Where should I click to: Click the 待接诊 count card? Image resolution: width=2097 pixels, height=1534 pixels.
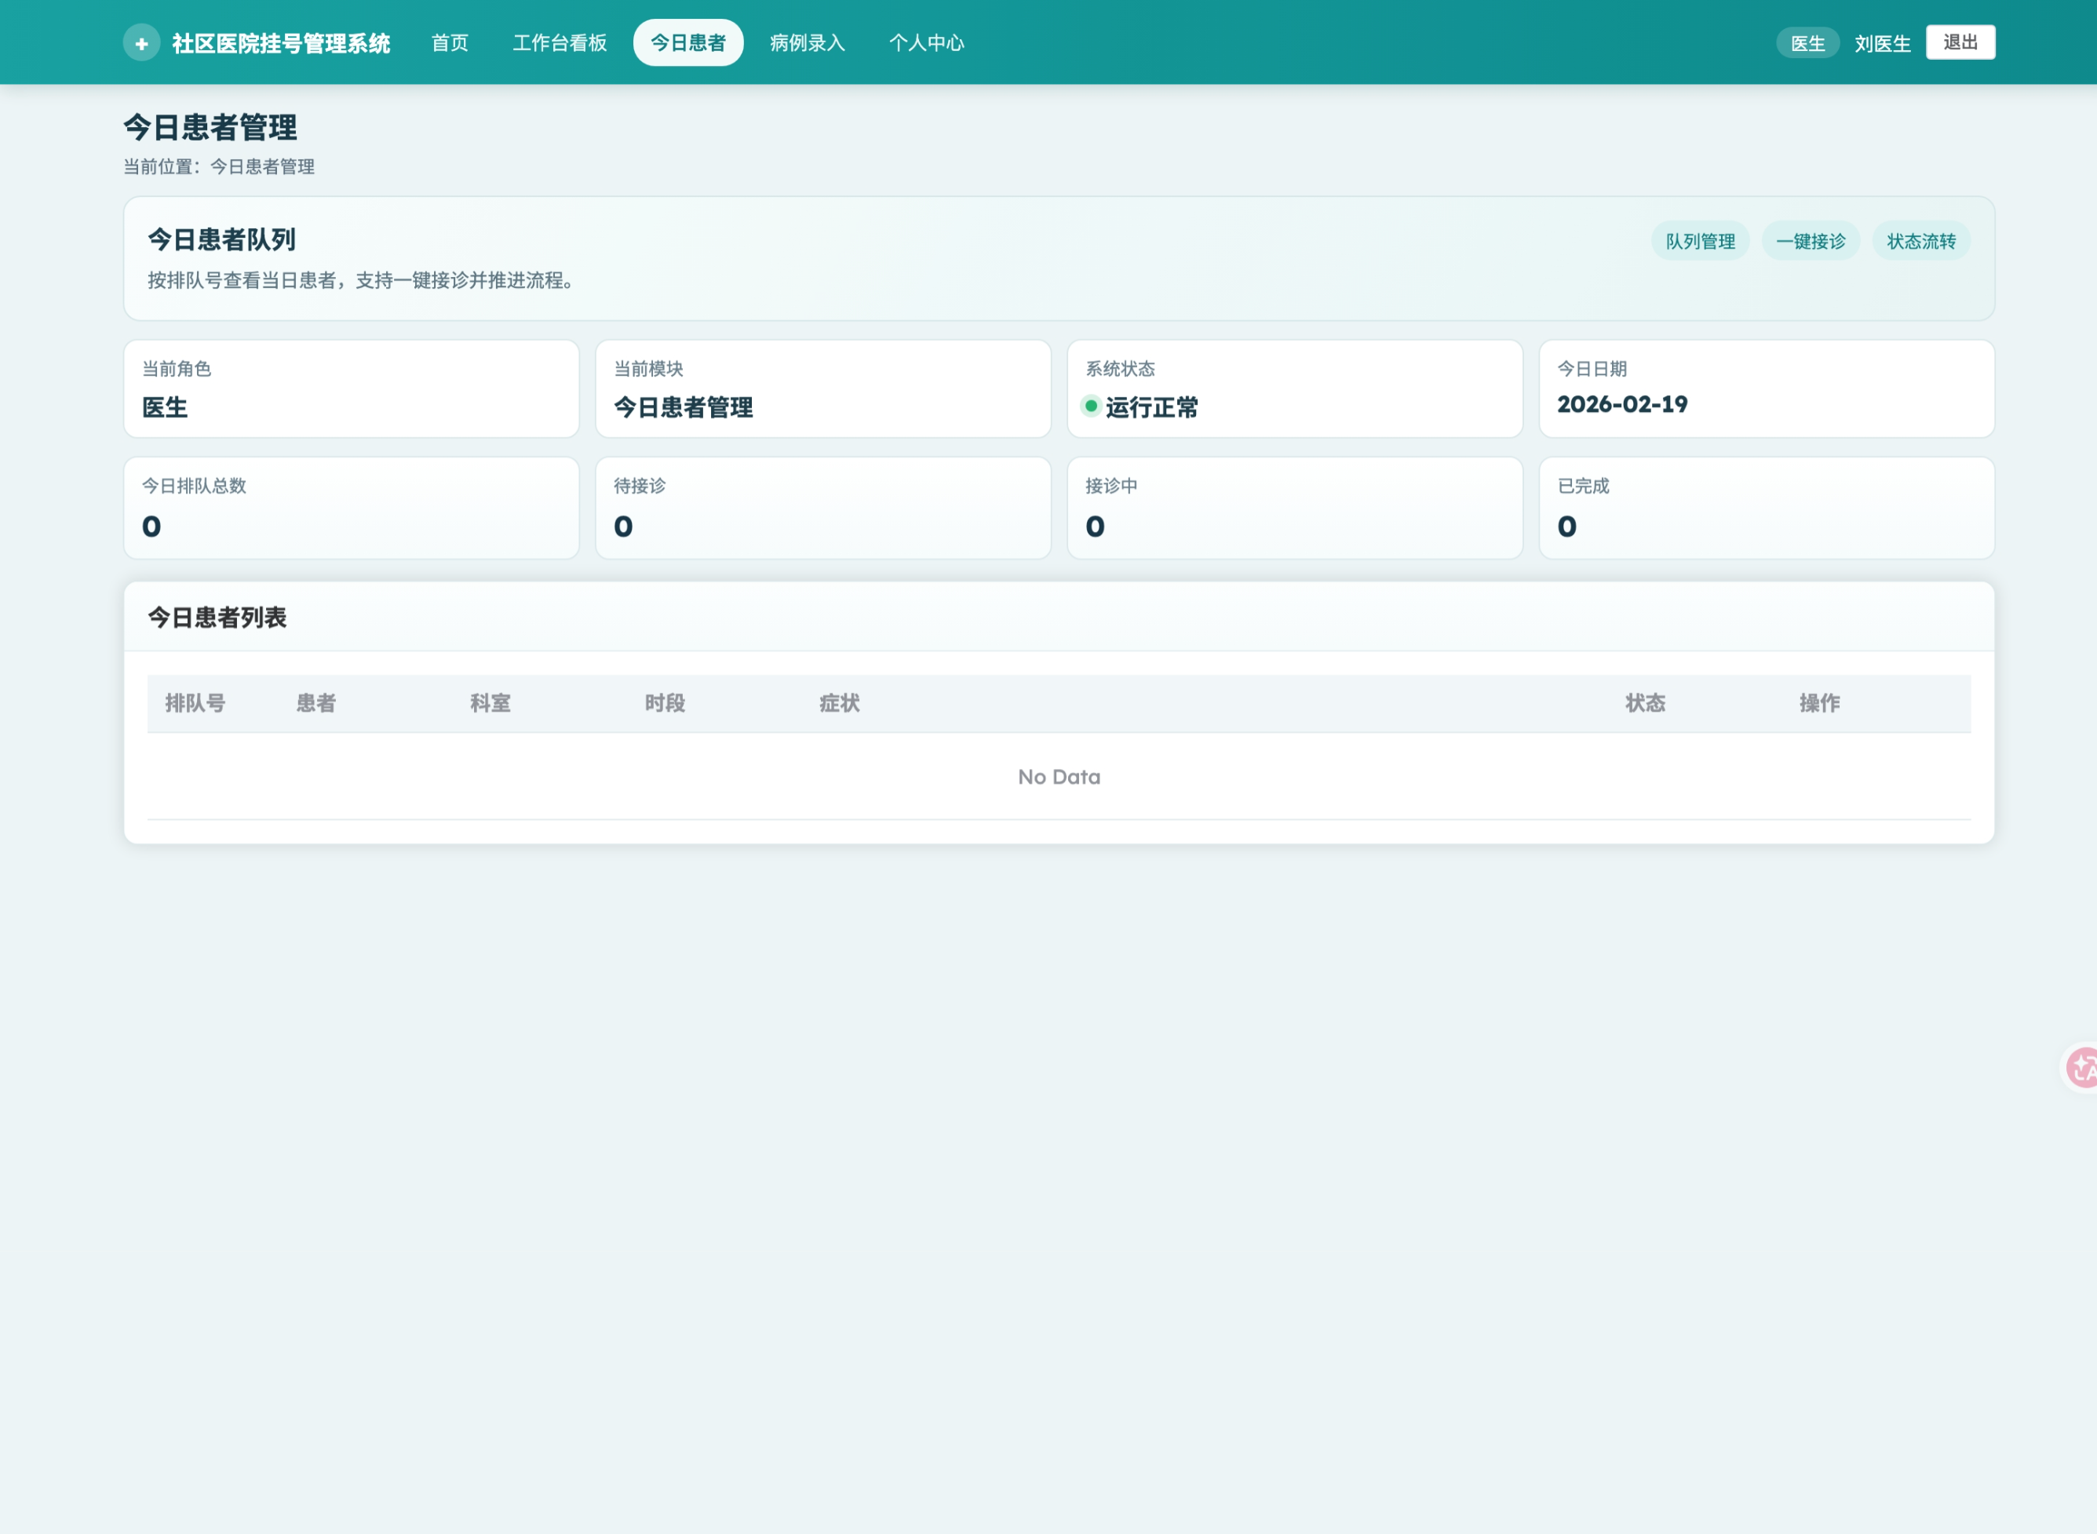click(x=822, y=508)
